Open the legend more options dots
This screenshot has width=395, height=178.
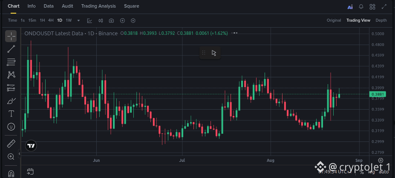pos(234,33)
